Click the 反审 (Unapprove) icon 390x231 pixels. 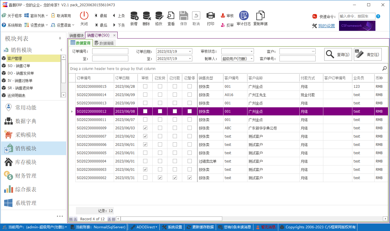coord(227,24)
